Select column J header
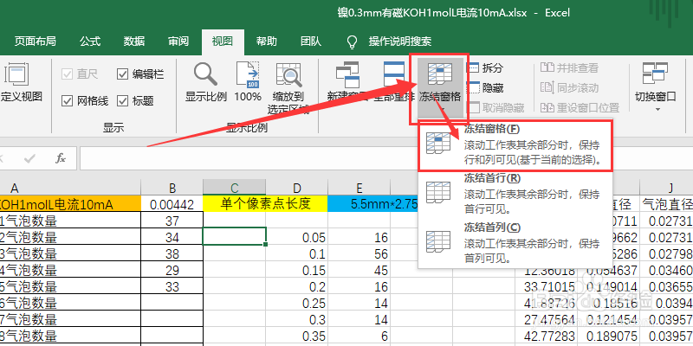This screenshot has width=693, height=346. click(x=666, y=188)
